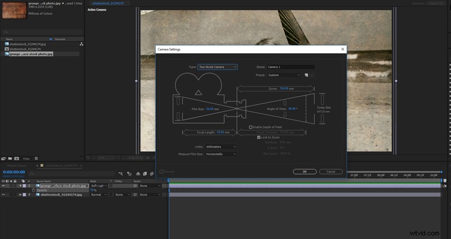
Task: Toggle the Preview checkbox in Camera Settings
Action: coord(161,171)
